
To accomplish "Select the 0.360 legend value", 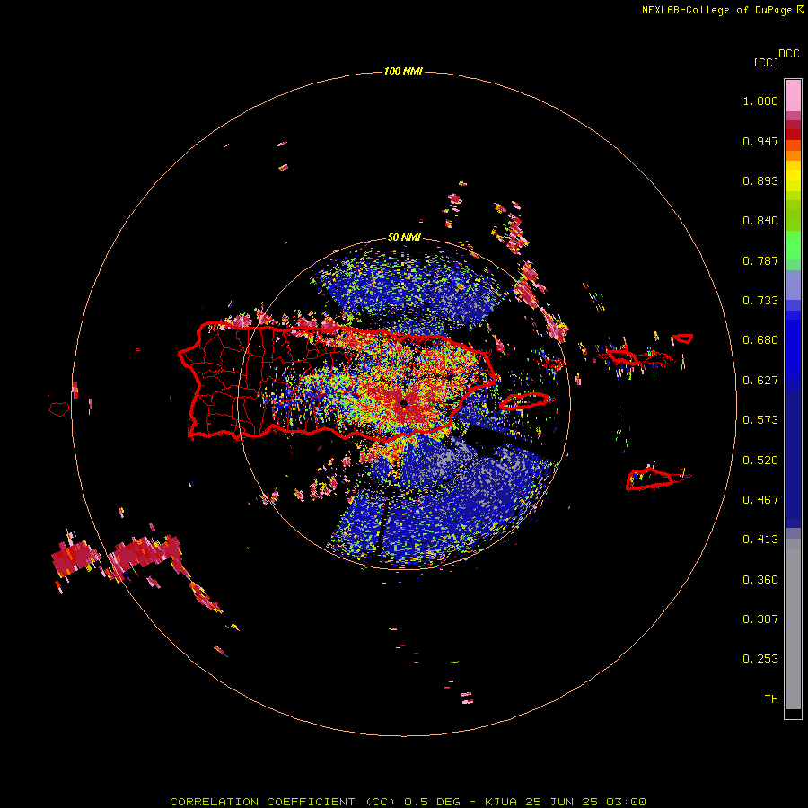I will 760,580.
